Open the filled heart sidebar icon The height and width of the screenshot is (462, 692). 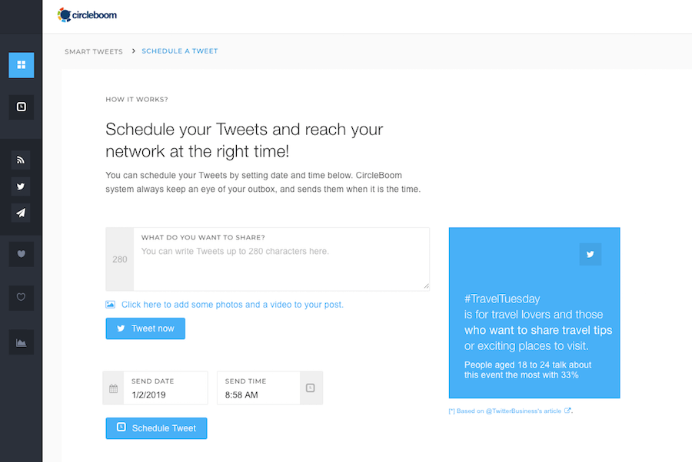[x=22, y=254]
